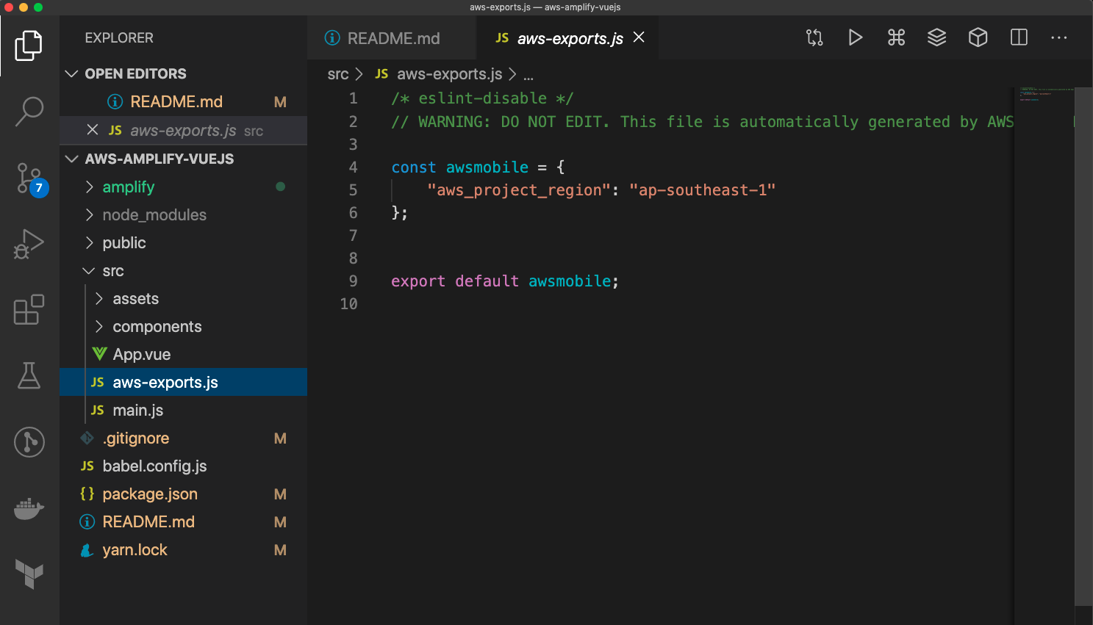The width and height of the screenshot is (1093, 625).
Task: Open README.md from Open Editors list
Action: point(183,101)
